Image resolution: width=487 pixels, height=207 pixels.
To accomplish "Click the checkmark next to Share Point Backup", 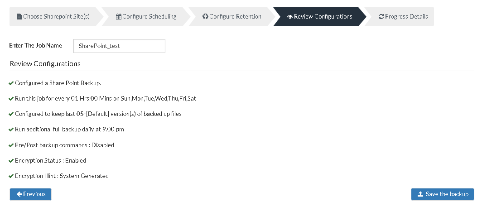I will point(11,83).
